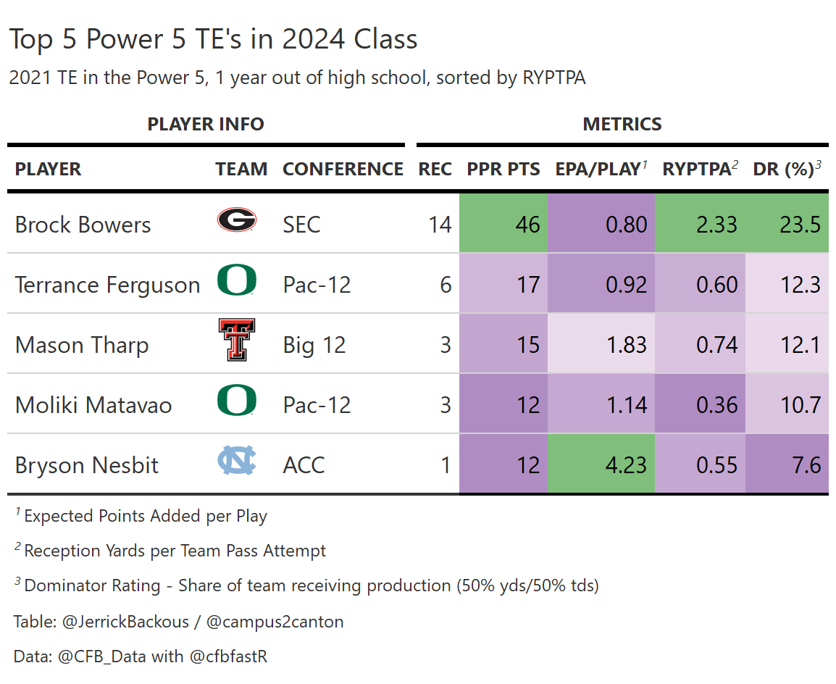This screenshot has height=684, width=836.
Task: Click the METRICS group header
Action: [x=622, y=124]
